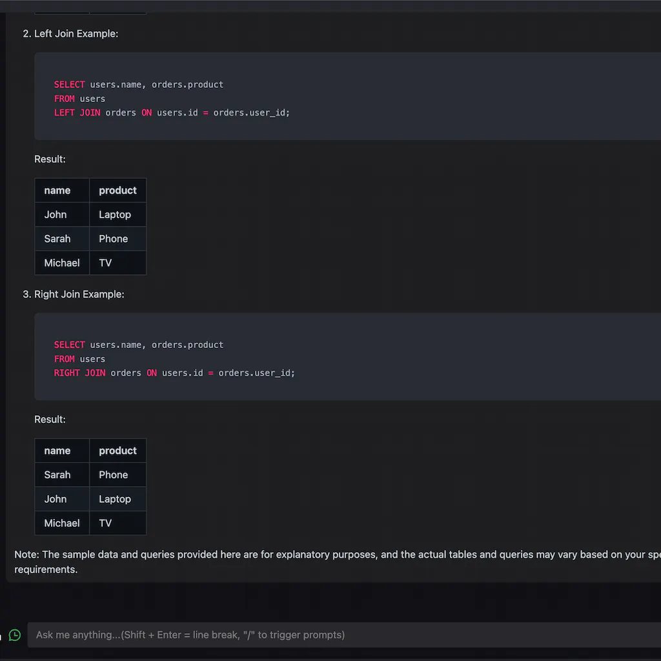Click "Result:" label above the Right Join table
The height and width of the screenshot is (661, 661).
tap(50, 419)
